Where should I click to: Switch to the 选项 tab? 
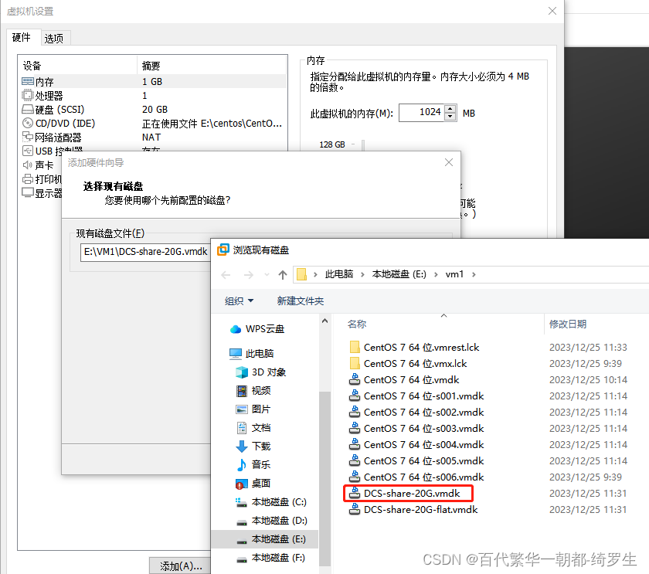point(55,37)
